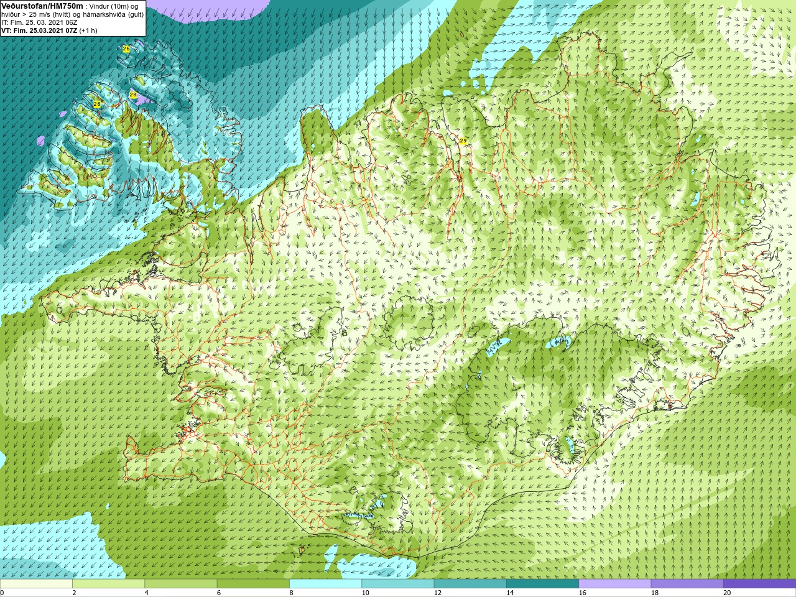Select the lavender 16–18 legend swatch
This screenshot has width=796, height=597.
614,584
